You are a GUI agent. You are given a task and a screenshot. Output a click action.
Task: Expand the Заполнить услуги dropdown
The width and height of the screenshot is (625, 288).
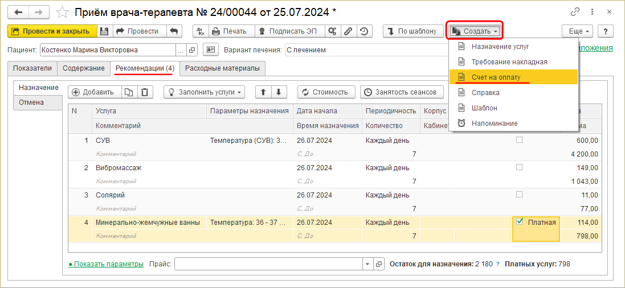tap(204, 92)
